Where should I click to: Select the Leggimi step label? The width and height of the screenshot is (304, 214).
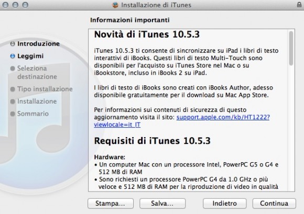[x=30, y=56]
